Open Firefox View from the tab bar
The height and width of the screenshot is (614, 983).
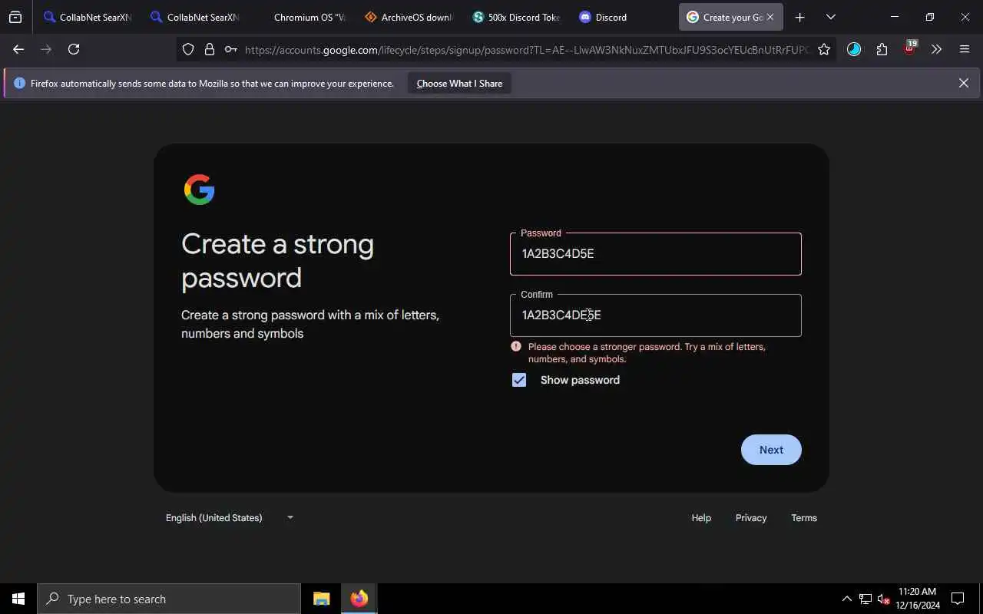[x=15, y=17]
